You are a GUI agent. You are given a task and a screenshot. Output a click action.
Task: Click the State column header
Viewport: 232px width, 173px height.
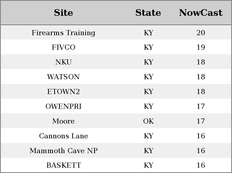pos(148,13)
